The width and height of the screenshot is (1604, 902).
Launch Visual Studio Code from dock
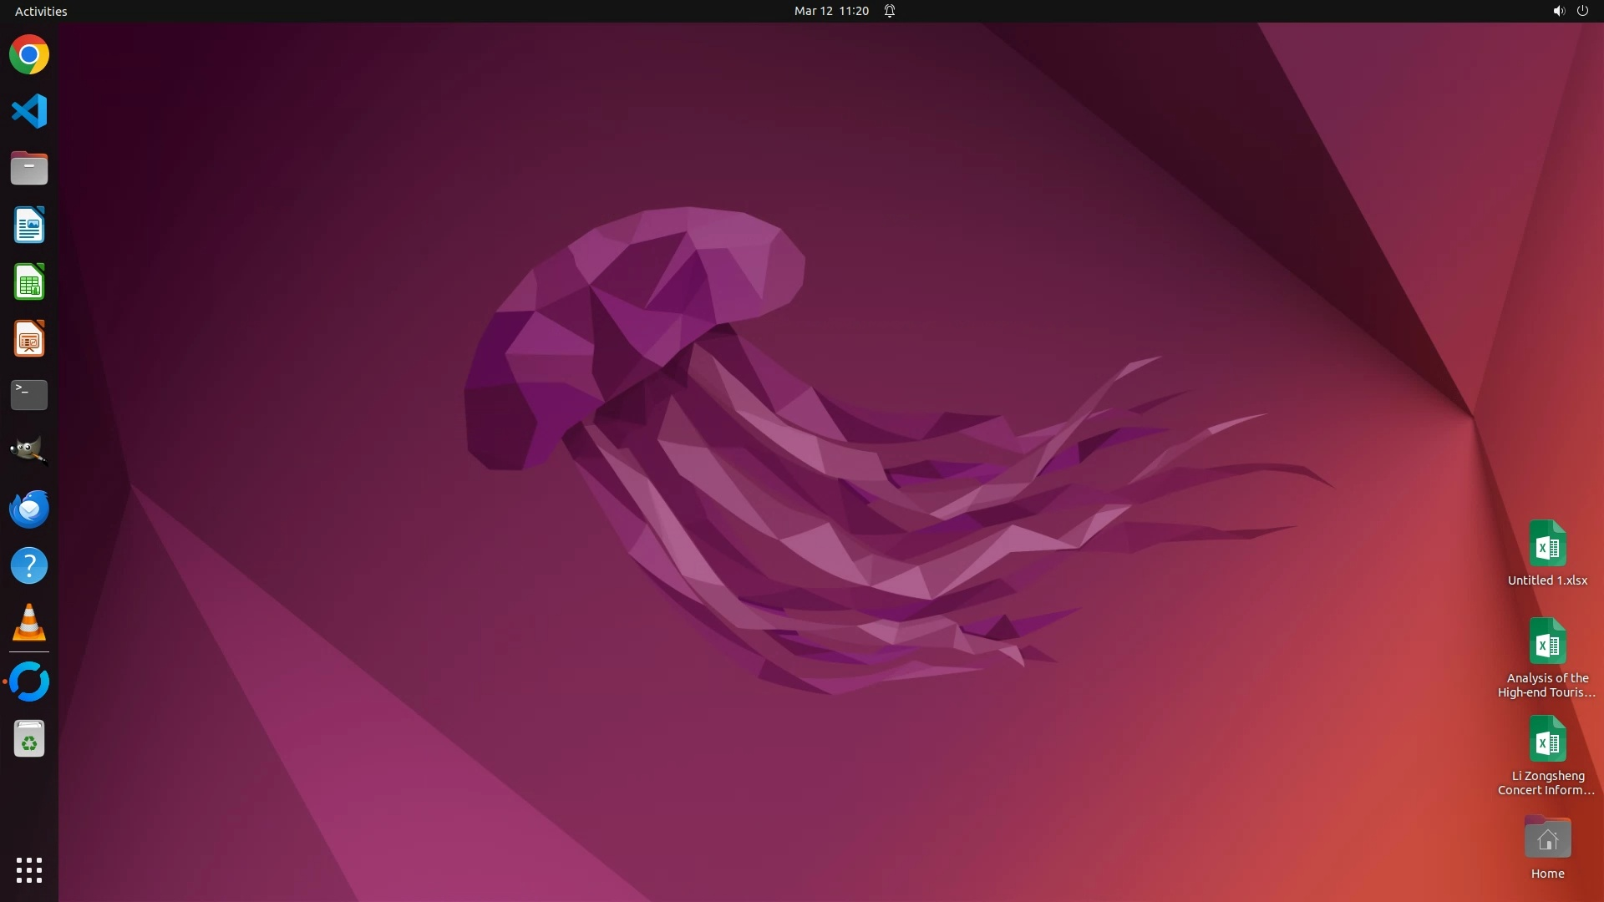click(x=29, y=111)
